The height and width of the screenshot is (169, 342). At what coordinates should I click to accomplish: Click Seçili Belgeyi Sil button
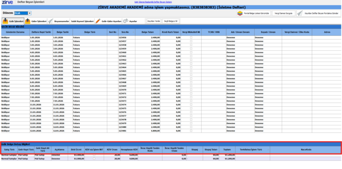tap(171, 21)
